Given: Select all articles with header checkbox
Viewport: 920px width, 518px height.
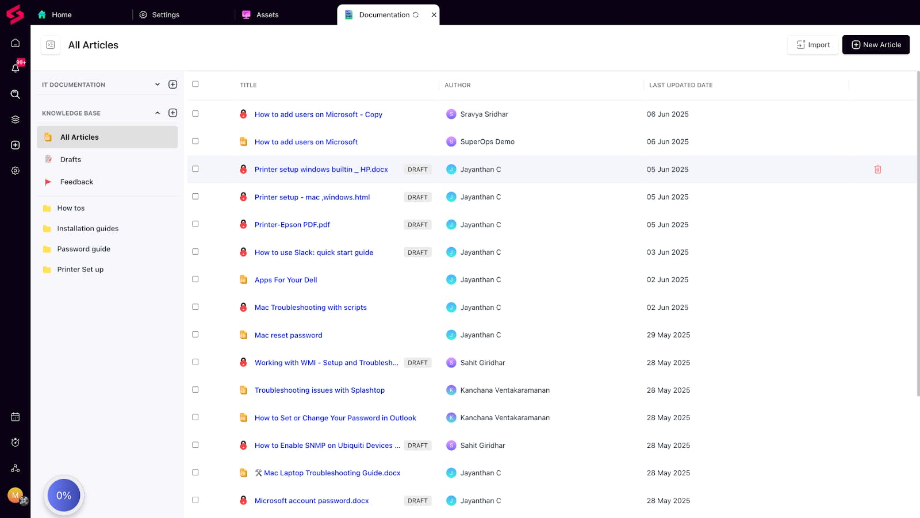Looking at the screenshot, I should click(x=195, y=84).
